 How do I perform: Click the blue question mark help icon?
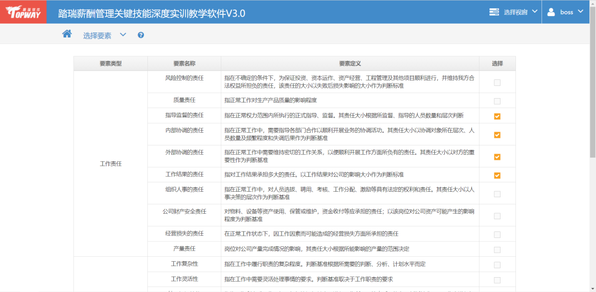[141, 35]
